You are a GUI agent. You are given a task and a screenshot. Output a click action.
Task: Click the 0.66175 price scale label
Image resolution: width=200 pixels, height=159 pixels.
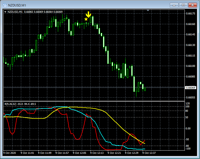pyautogui.click(x=190, y=14)
